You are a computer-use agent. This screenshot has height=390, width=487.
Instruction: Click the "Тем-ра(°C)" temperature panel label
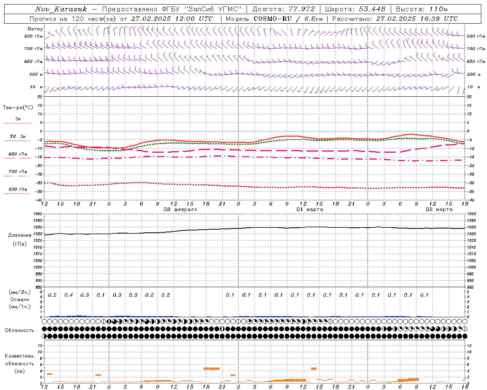[18, 108]
